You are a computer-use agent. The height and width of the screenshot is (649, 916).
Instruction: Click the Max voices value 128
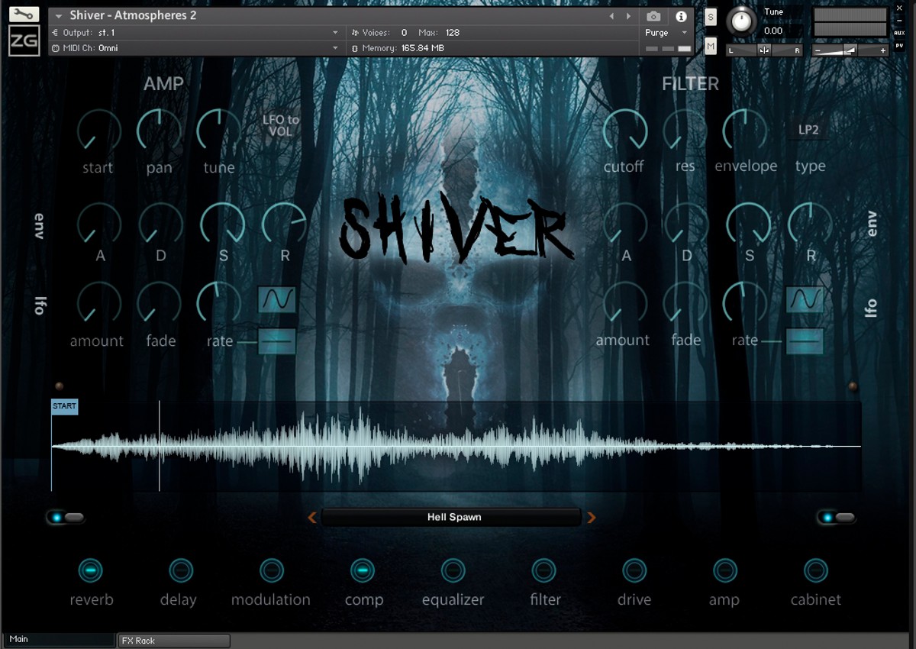452,33
